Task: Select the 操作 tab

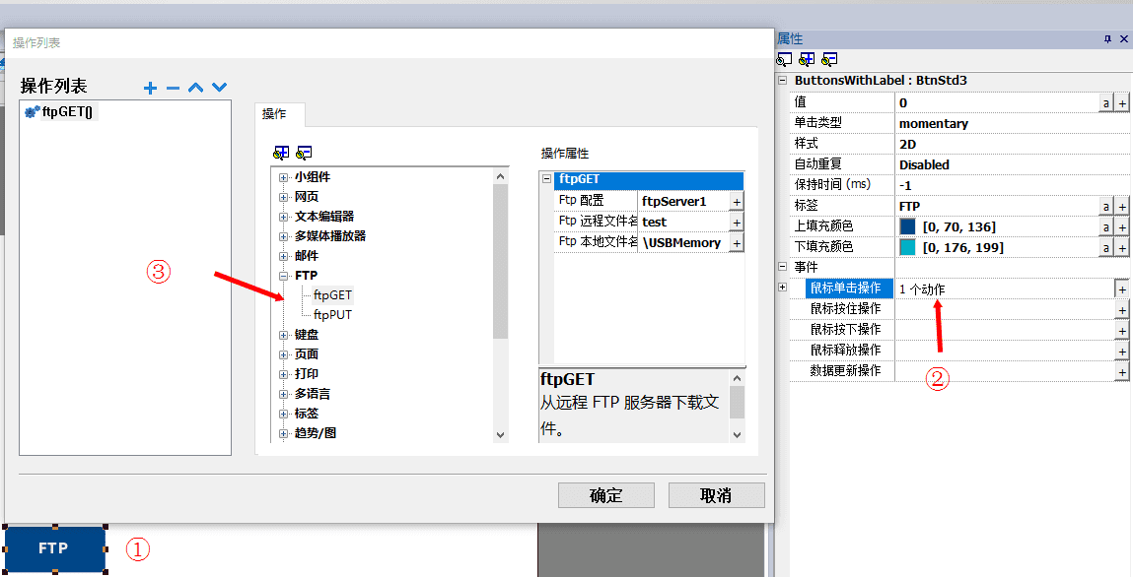Action: pyautogui.click(x=274, y=114)
